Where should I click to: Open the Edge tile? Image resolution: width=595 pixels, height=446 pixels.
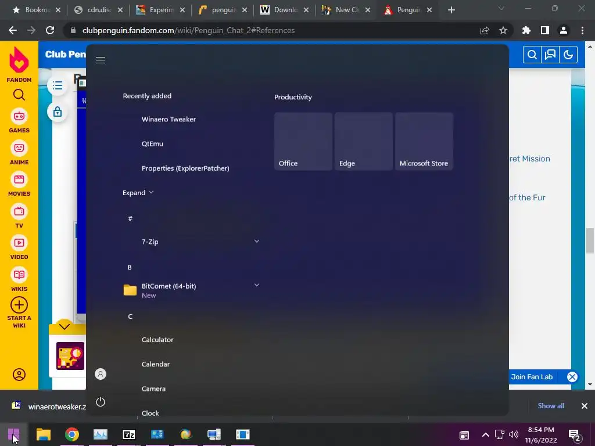[x=364, y=141]
